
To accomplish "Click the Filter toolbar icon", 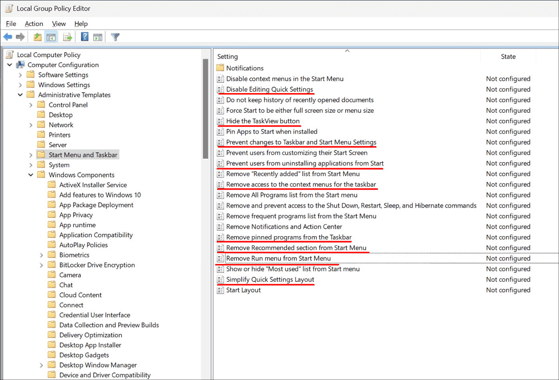I will [115, 36].
